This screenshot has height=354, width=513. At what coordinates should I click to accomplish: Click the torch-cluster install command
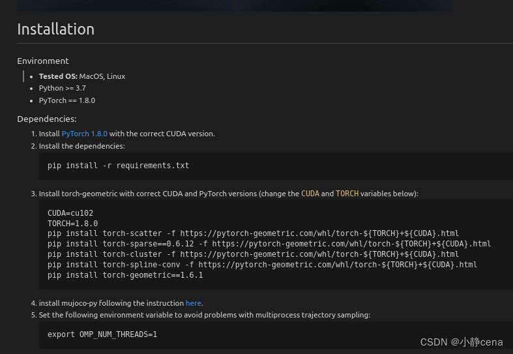(x=253, y=254)
